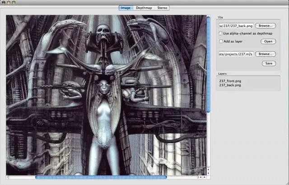289x185 pixels.
Task: Enable Use alpha-channel as depthmap checkbox
Action: pos(220,33)
